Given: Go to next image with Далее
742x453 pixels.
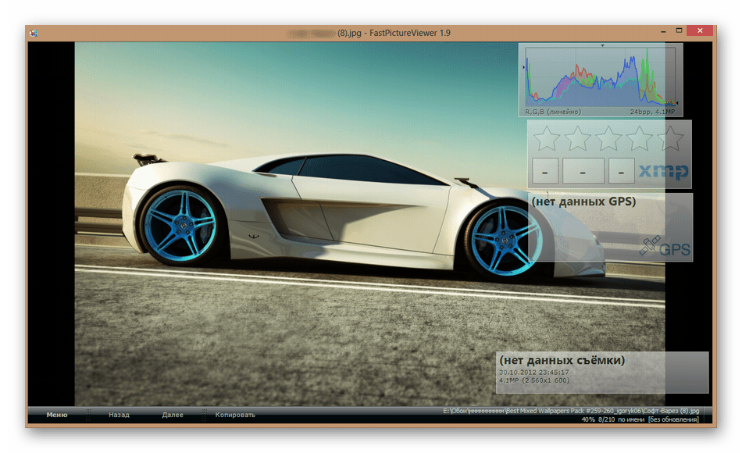Looking at the screenshot, I should pyautogui.click(x=173, y=415).
